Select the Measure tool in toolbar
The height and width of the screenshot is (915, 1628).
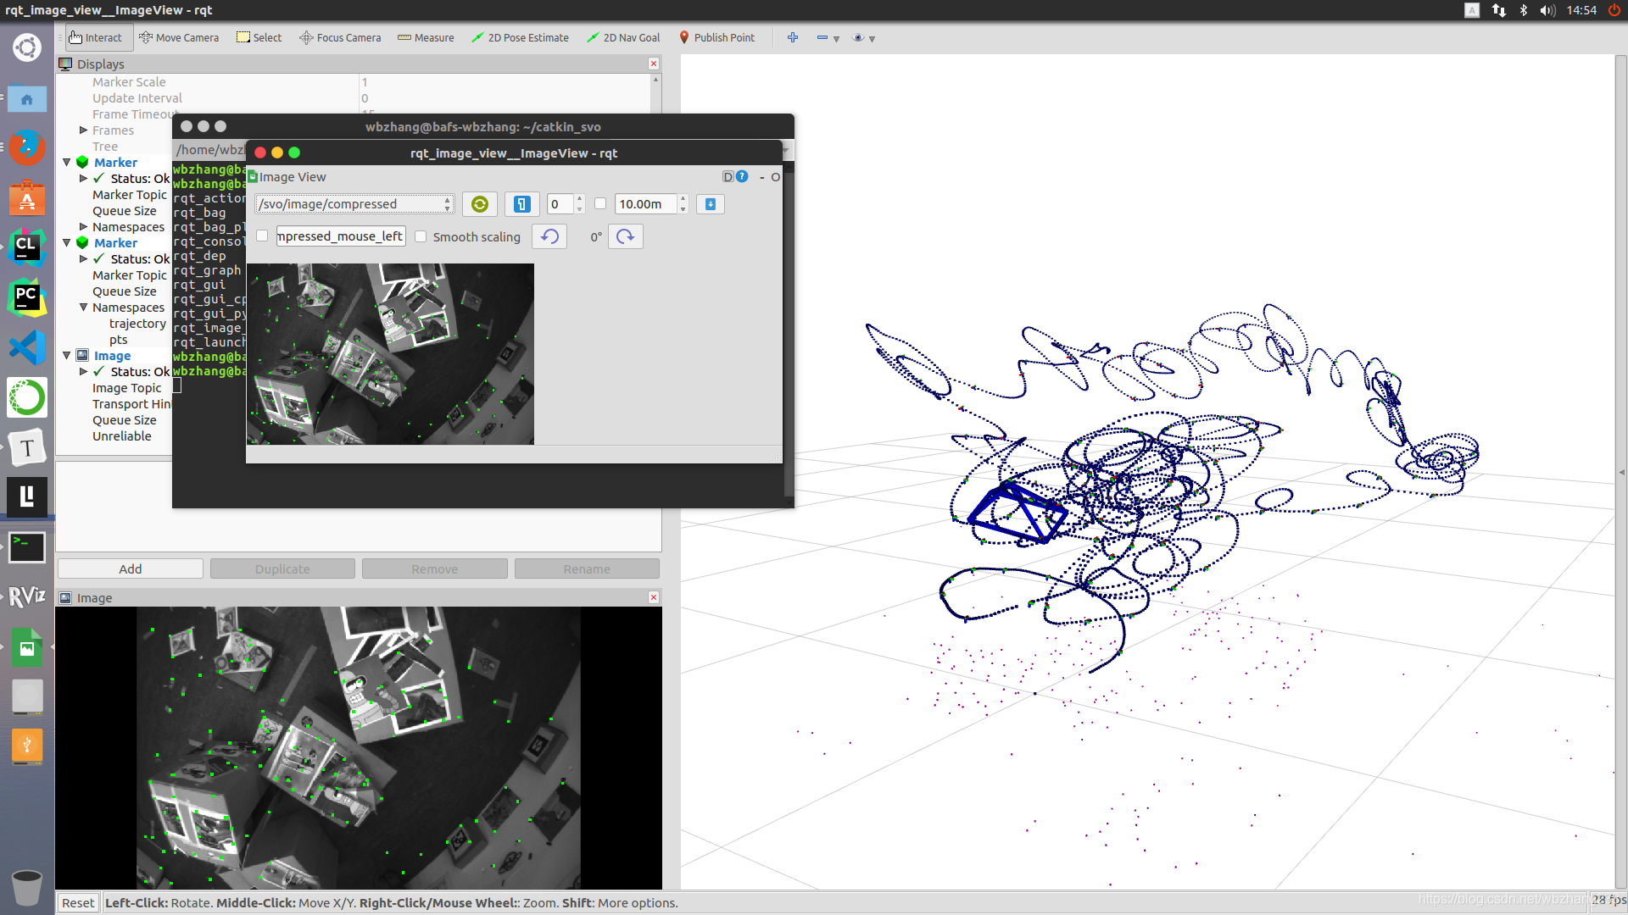(426, 37)
